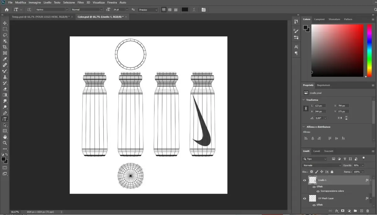Image resolution: width=377 pixels, height=215 pixels.
Task: Select the Path Selection arrow tool
Action: [5, 125]
